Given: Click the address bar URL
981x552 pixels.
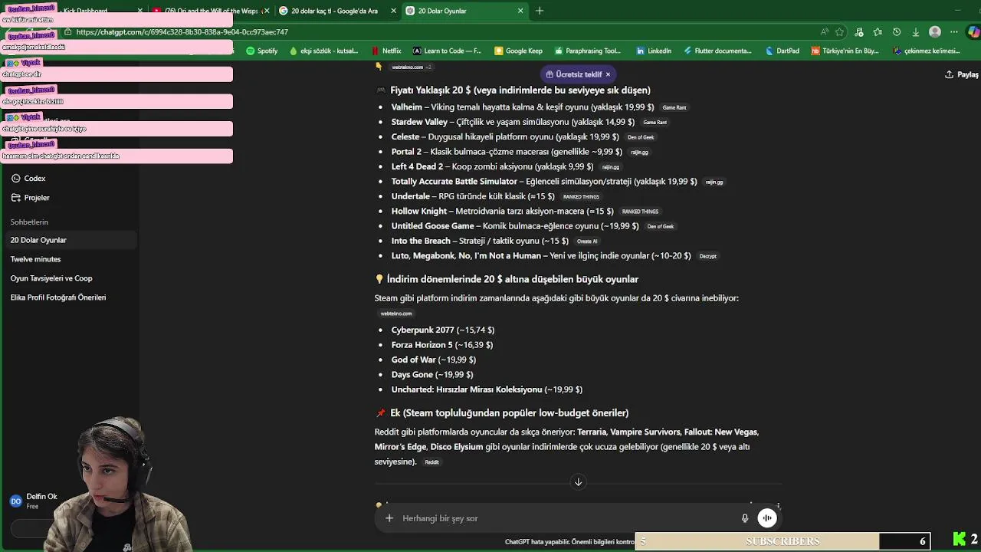Looking at the screenshot, I should pos(182,32).
